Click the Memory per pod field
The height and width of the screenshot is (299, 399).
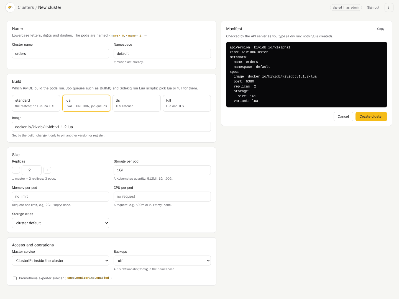click(60, 197)
